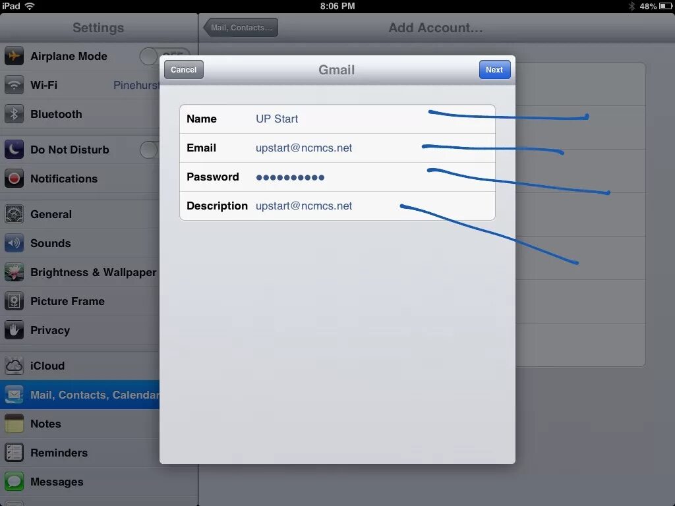The width and height of the screenshot is (675, 506).
Task: Open the Notifications icon
Action: [x=14, y=179]
